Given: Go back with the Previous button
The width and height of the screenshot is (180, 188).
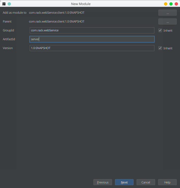Looking at the screenshot, I should (x=103, y=182).
